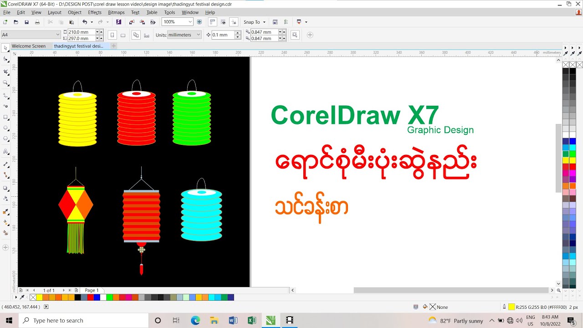Select the Rectangle tool

point(5,117)
